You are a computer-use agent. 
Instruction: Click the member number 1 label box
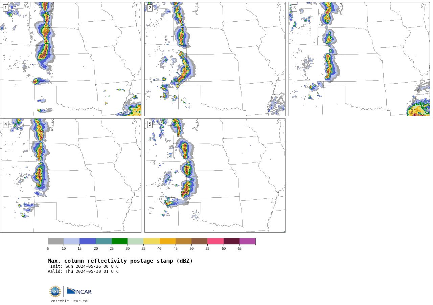point(5,8)
